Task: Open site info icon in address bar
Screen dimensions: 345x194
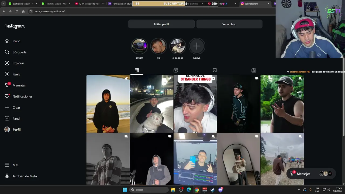Action: (x=31, y=11)
